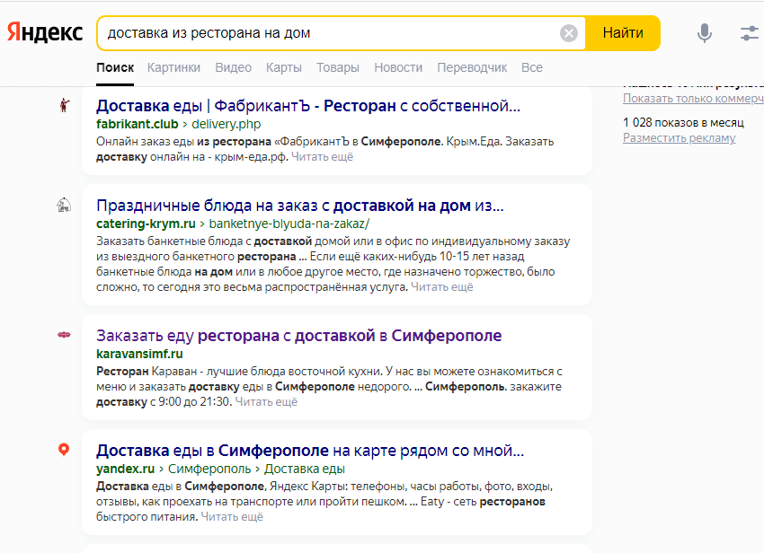Expand catering-krym snippet with Читать ещё
Image resolution: width=764 pixels, height=553 pixels.
coord(442,287)
